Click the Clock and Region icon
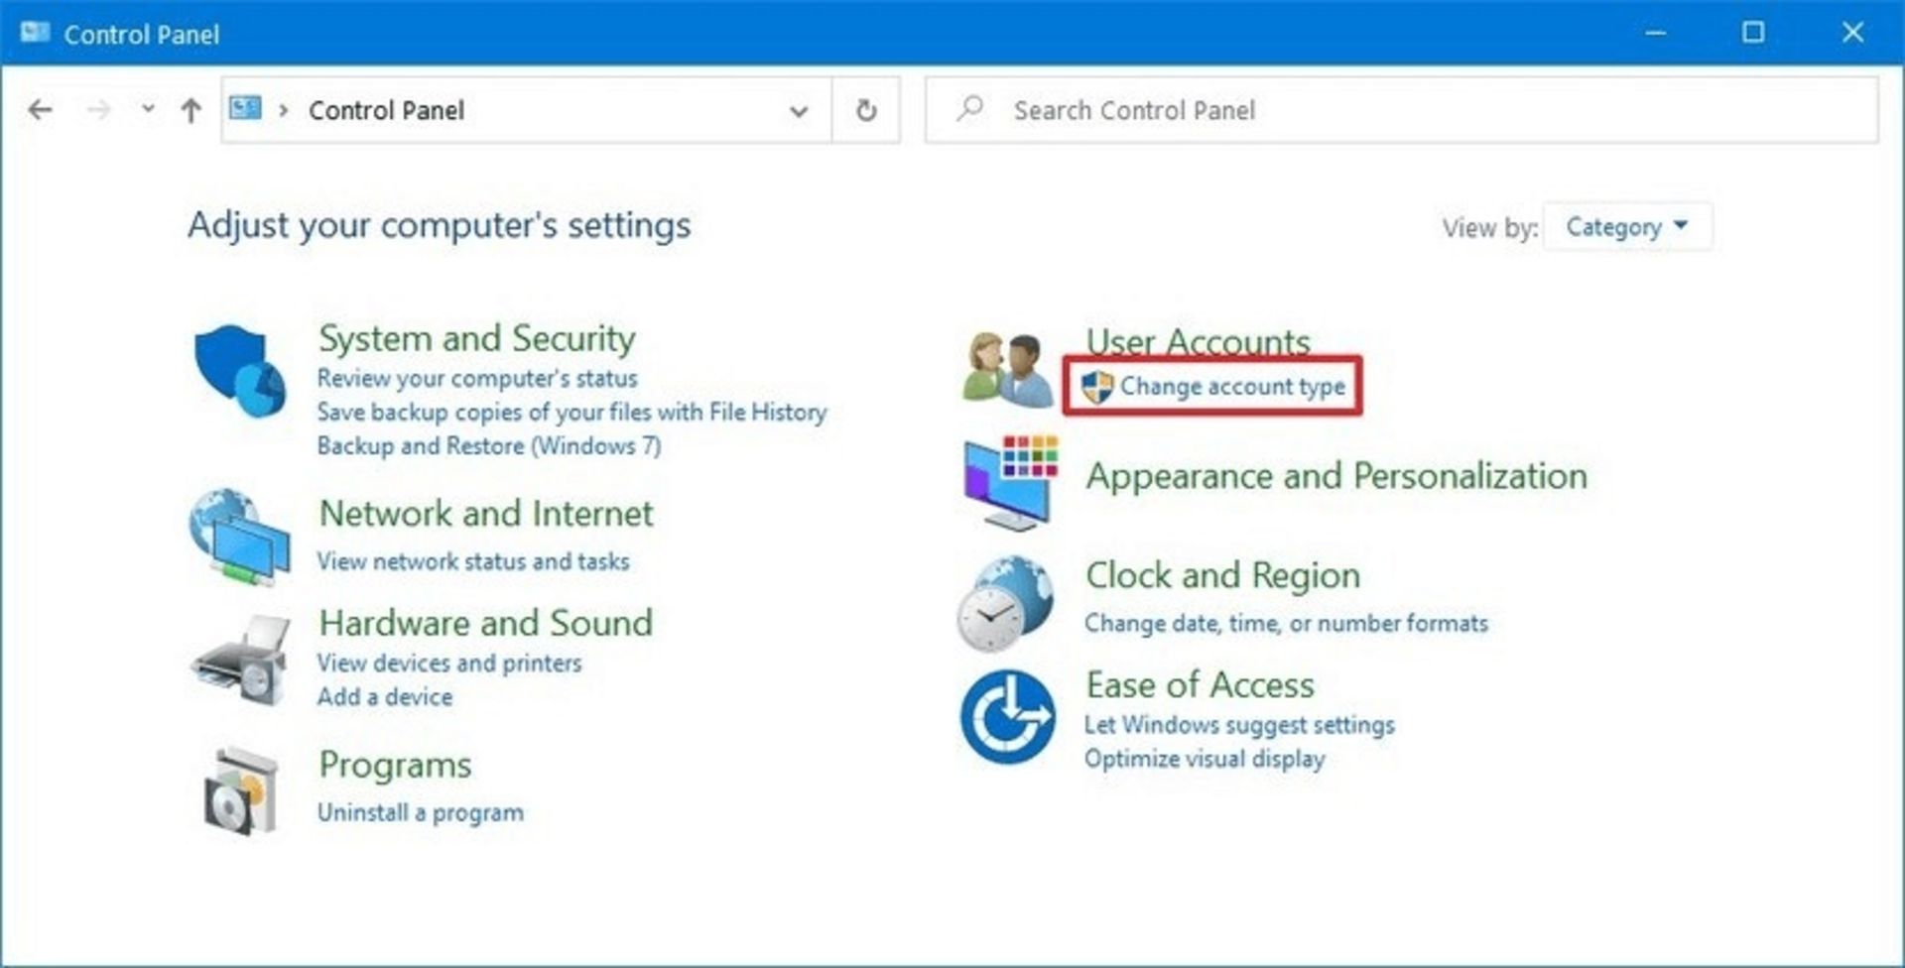 [1006, 602]
